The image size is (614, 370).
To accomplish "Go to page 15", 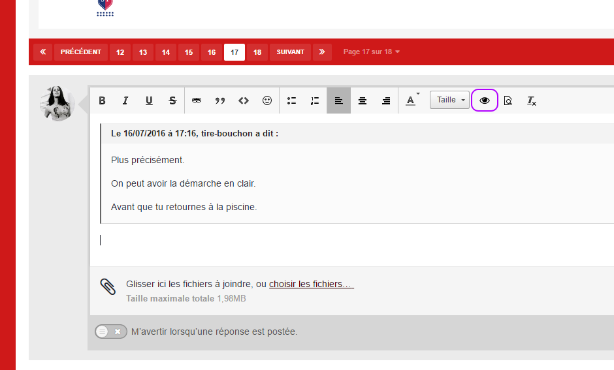I will (x=189, y=52).
